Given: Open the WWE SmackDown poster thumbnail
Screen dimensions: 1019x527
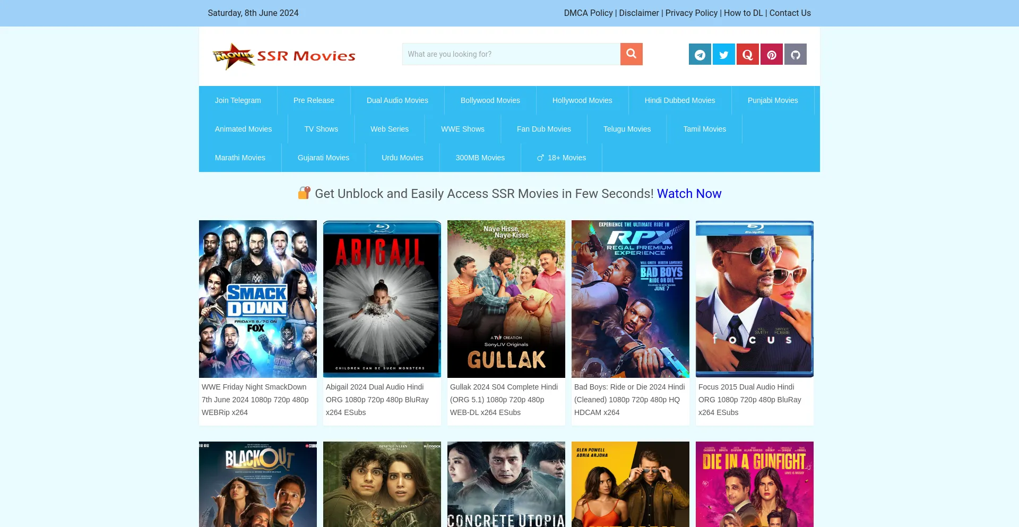Looking at the screenshot, I should pos(258,299).
